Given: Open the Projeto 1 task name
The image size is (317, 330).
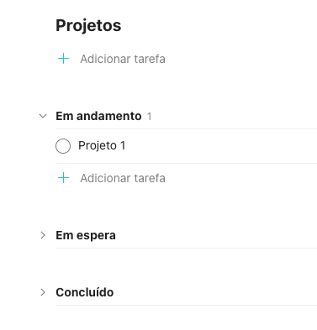Looking at the screenshot, I should (x=102, y=145).
